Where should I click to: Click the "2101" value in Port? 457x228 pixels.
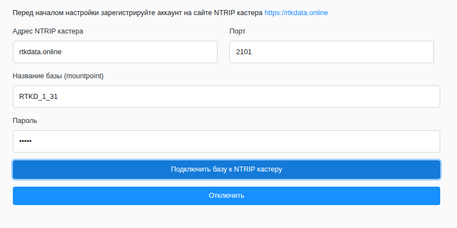[244, 52]
